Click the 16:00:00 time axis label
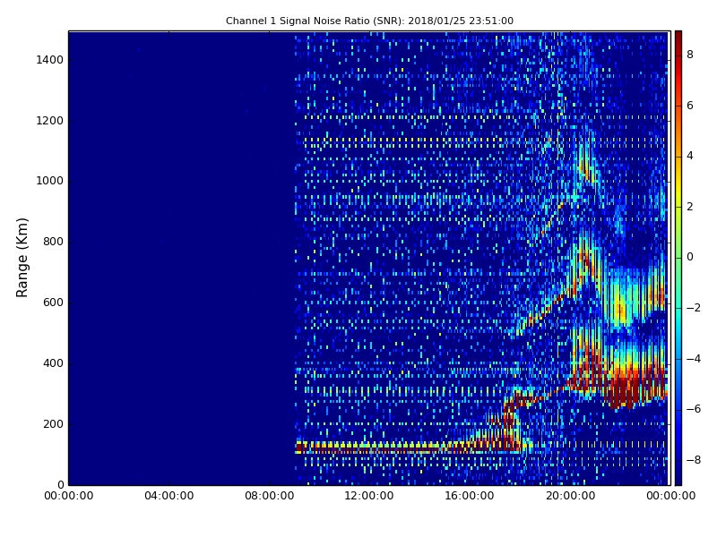 (x=470, y=496)
